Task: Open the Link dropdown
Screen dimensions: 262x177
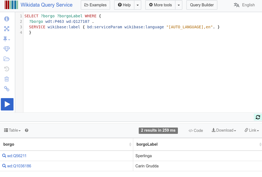Action: (252, 130)
